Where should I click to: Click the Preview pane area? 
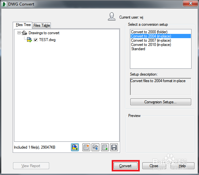tap(160, 134)
